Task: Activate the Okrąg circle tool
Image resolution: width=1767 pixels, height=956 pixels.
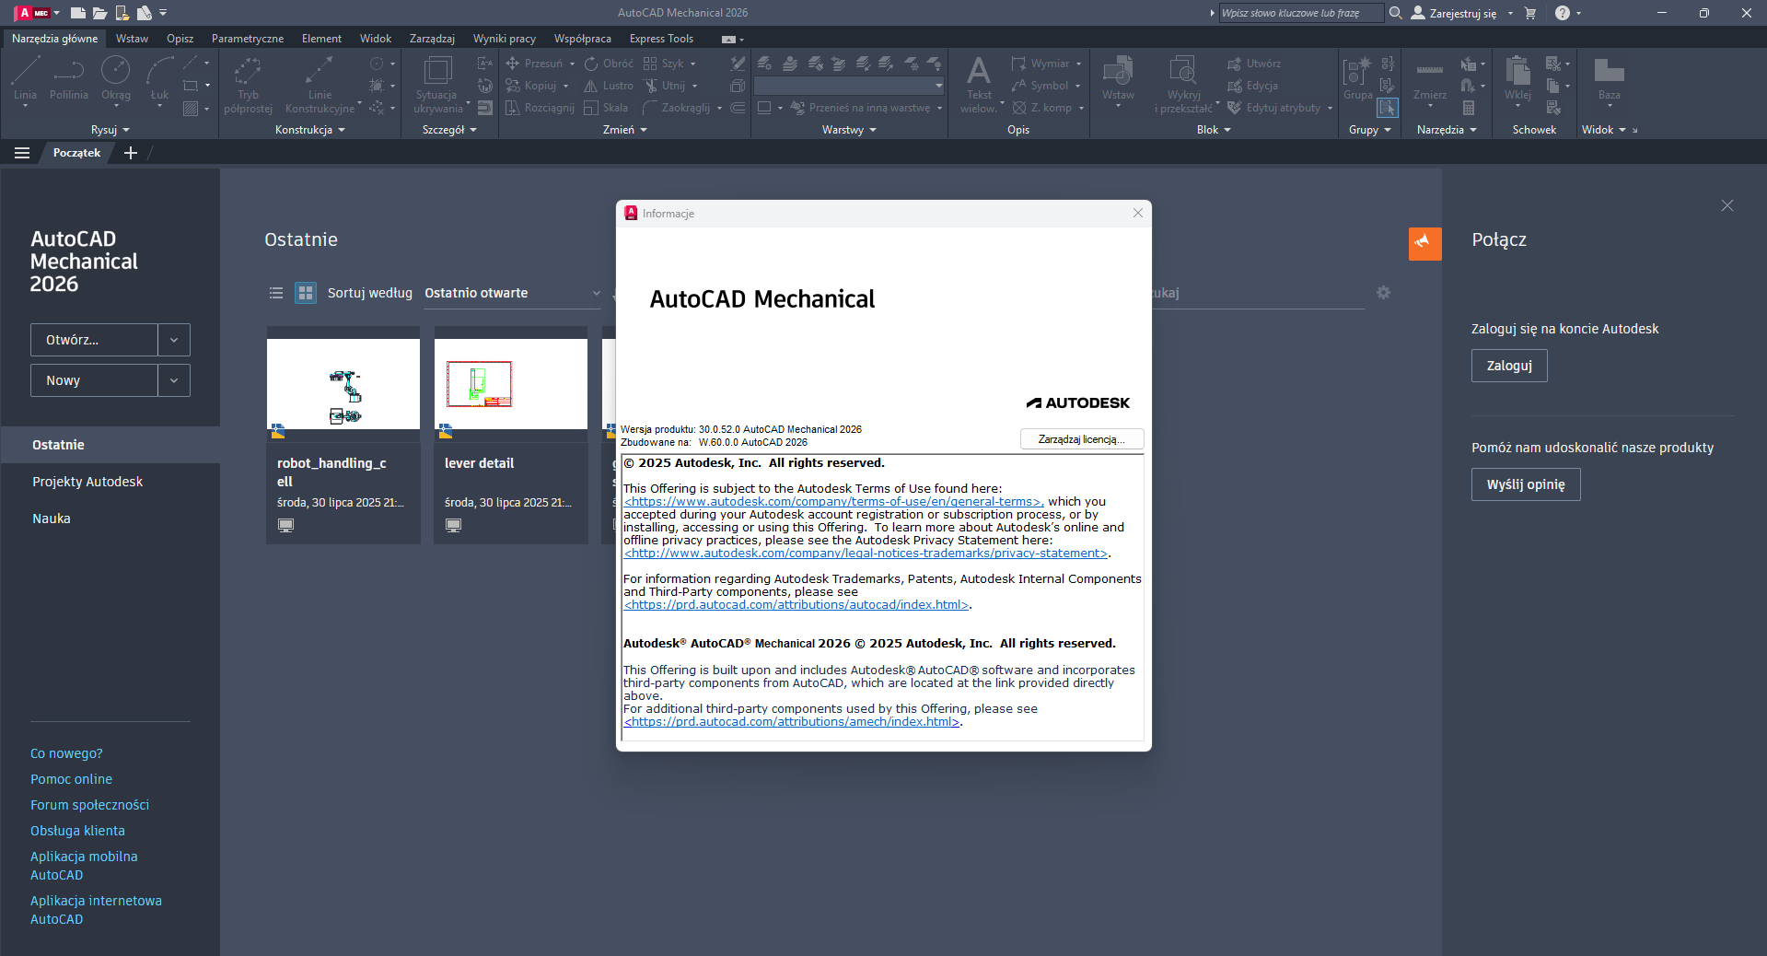Action: click(116, 78)
